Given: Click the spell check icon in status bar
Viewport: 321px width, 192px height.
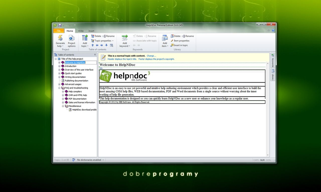Looking at the screenshot, I should [73, 160].
